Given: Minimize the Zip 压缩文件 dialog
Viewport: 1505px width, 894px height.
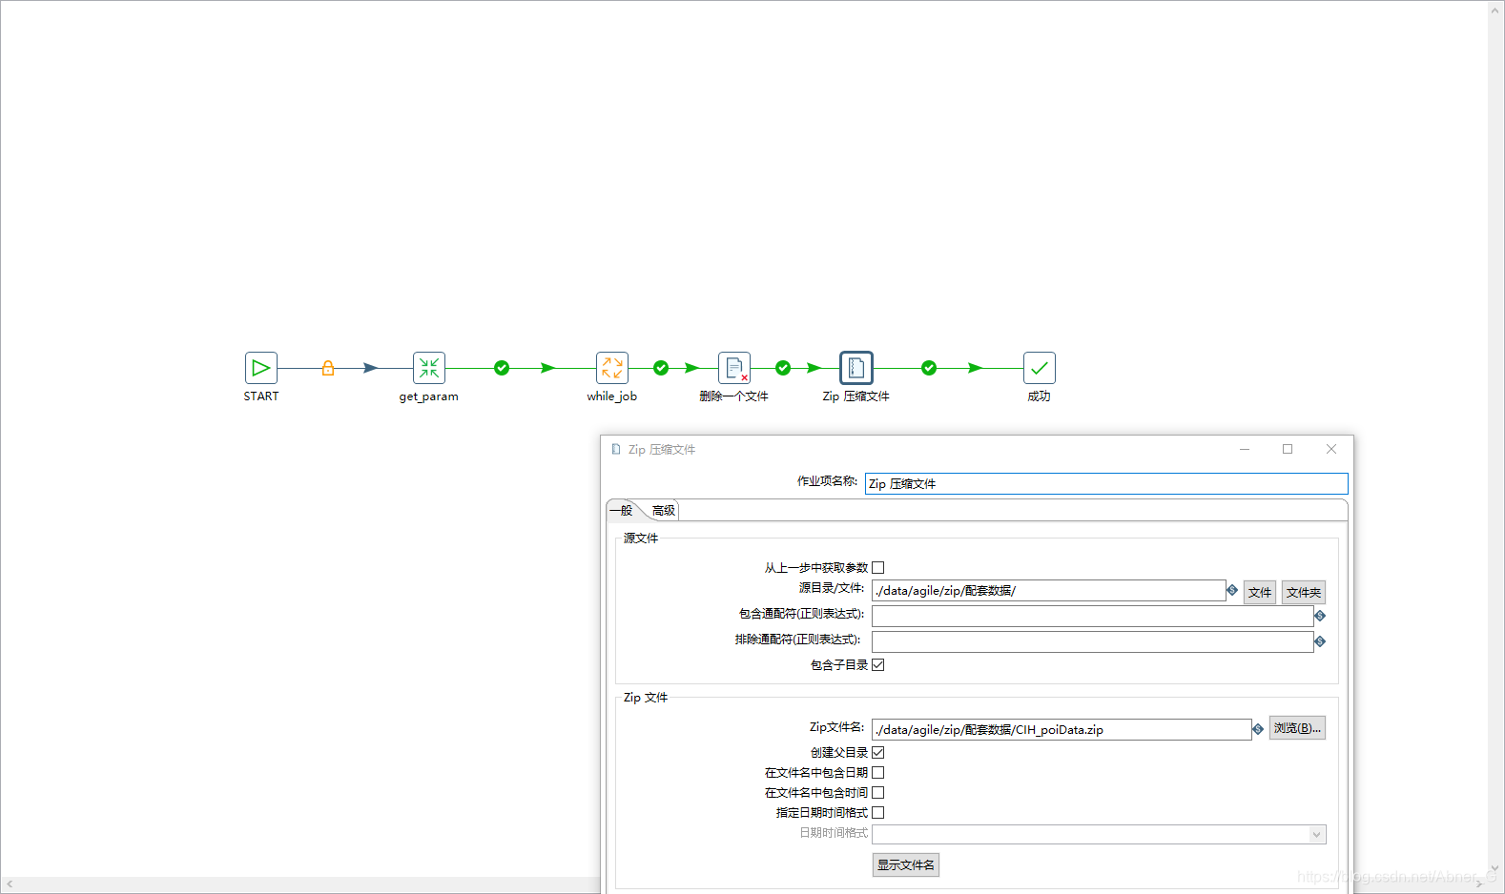Looking at the screenshot, I should (1245, 449).
